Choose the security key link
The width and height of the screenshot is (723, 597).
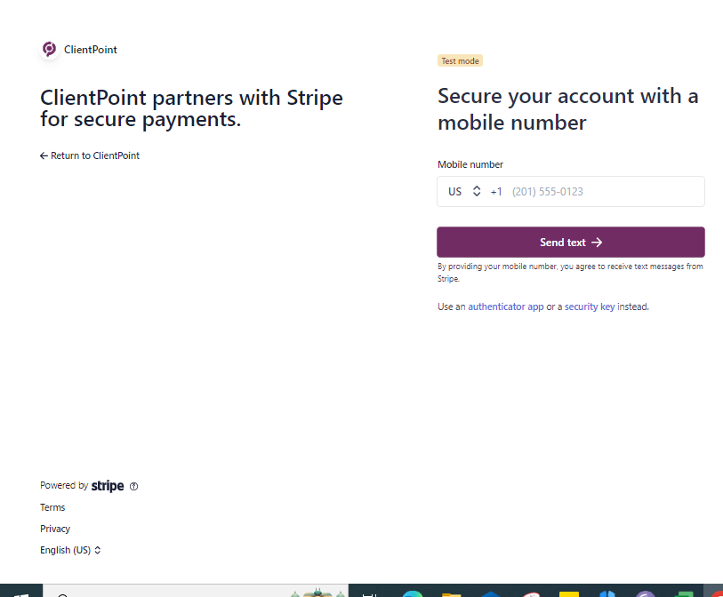click(590, 306)
